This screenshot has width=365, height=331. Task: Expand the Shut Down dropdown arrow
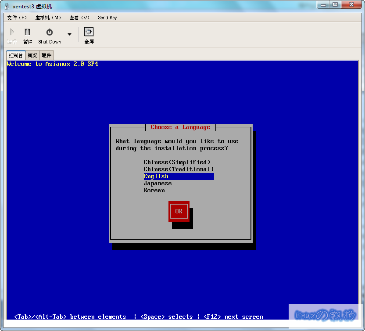coord(69,34)
